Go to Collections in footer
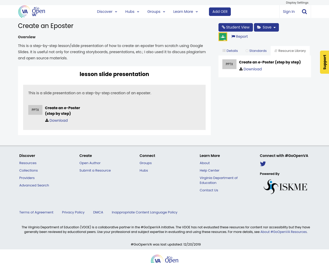Screen dimensions: 329x263 click(29, 171)
